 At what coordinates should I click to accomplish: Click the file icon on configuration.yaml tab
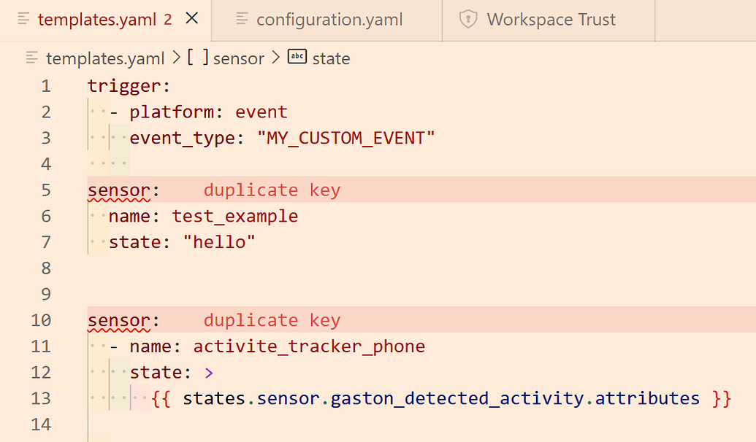(x=241, y=20)
